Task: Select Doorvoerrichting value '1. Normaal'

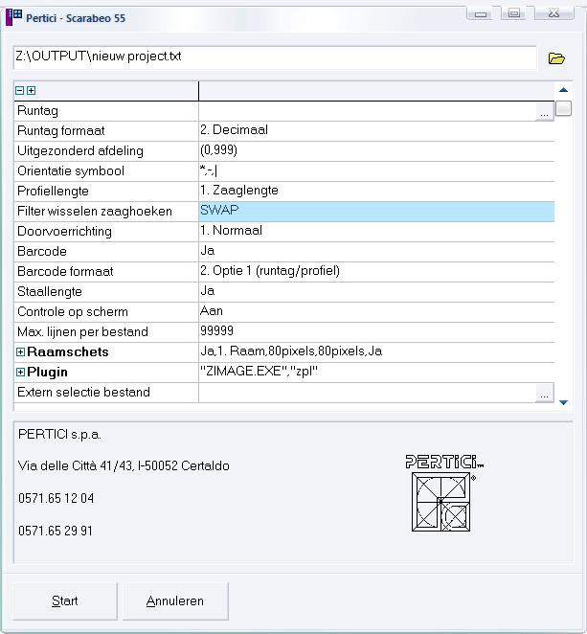Action: (231, 231)
